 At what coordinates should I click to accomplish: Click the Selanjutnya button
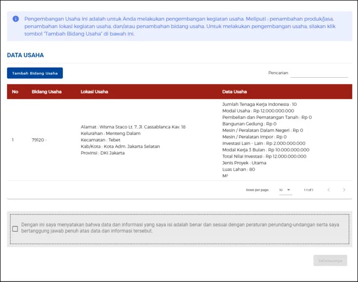(x=330, y=261)
